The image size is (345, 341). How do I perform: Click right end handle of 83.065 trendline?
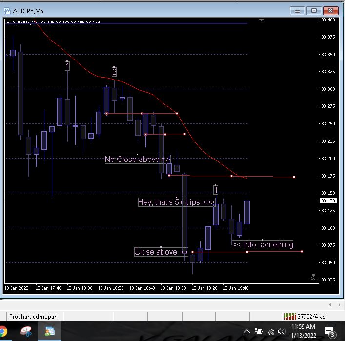(x=302, y=251)
